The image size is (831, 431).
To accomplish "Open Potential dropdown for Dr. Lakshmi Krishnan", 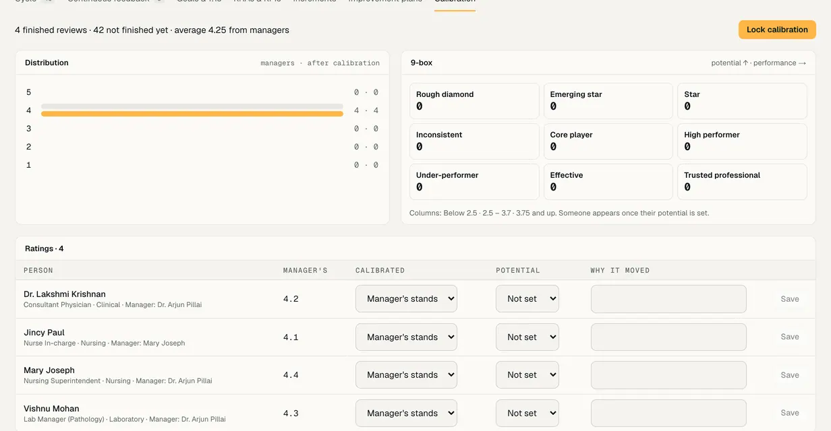I will tap(527, 299).
